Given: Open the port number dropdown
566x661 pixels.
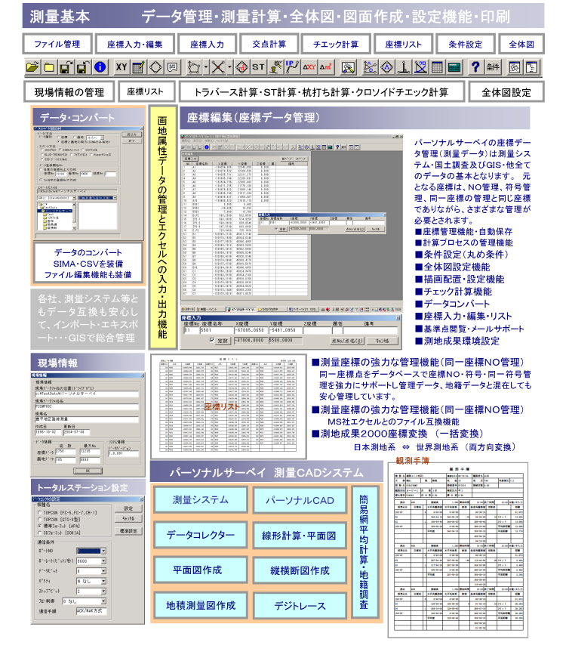Looking at the screenshot, I should coord(103,551).
